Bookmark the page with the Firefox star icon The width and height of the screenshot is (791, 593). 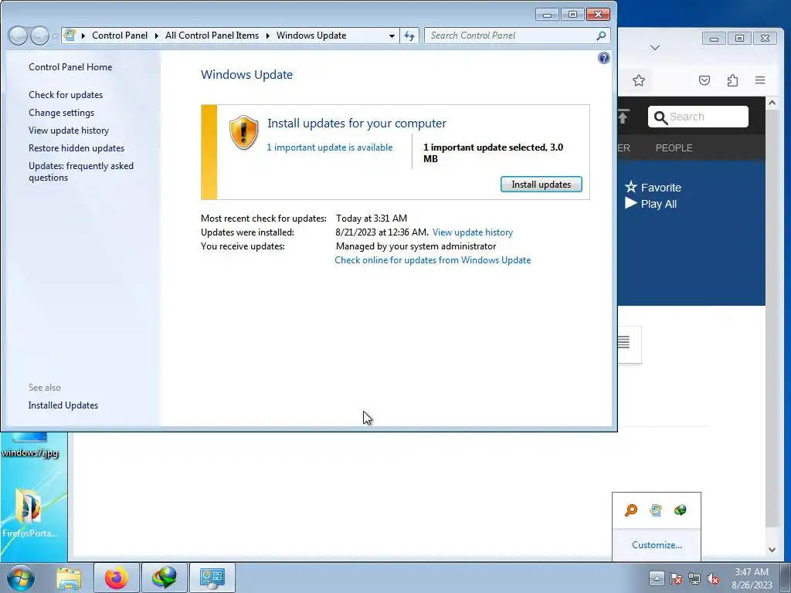pyautogui.click(x=639, y=80)
